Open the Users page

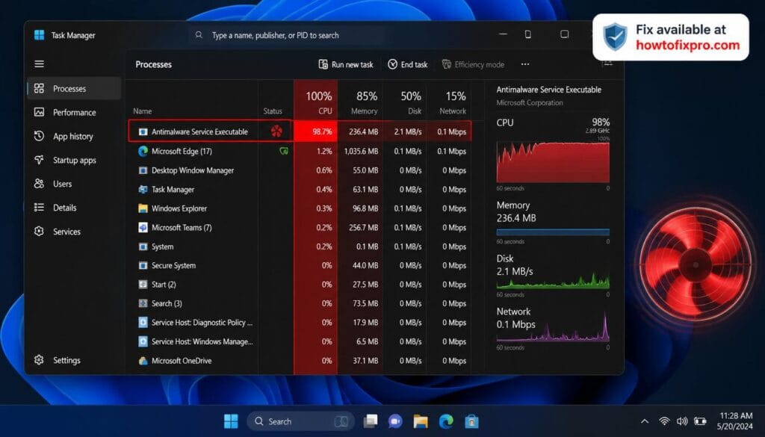point(74,184)
